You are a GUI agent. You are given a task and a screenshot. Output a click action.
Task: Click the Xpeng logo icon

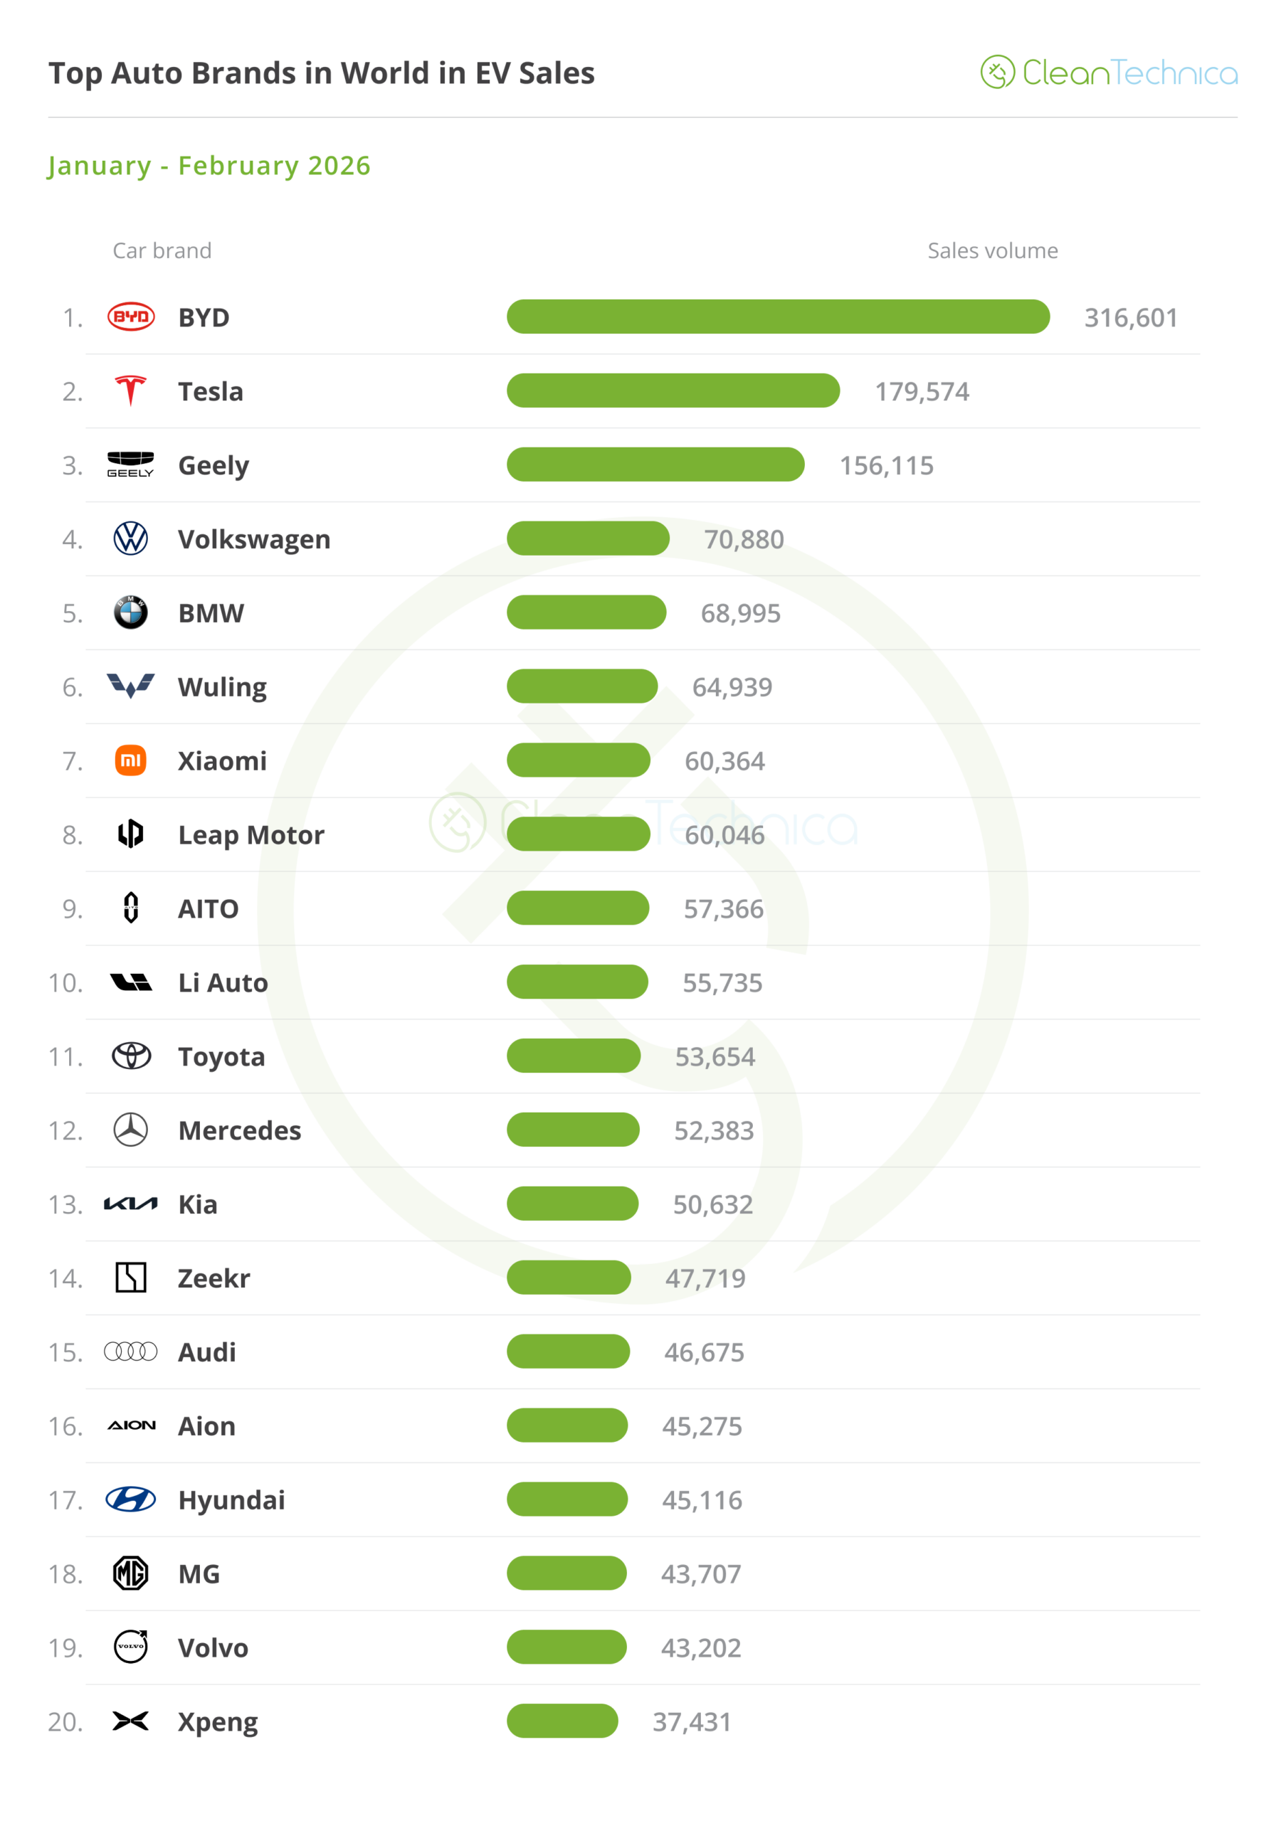tap(131, 1721)
